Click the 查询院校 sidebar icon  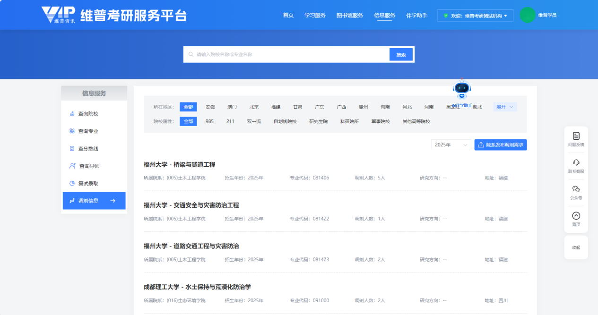72,114
